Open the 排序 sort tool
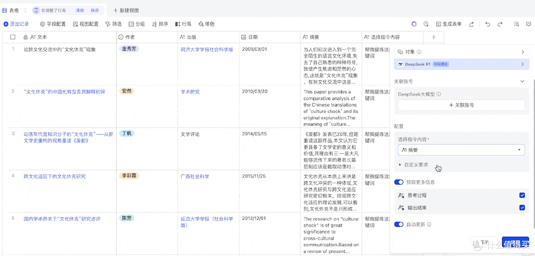The width and height of the screenshot is (535, 256). click(160, 24)
